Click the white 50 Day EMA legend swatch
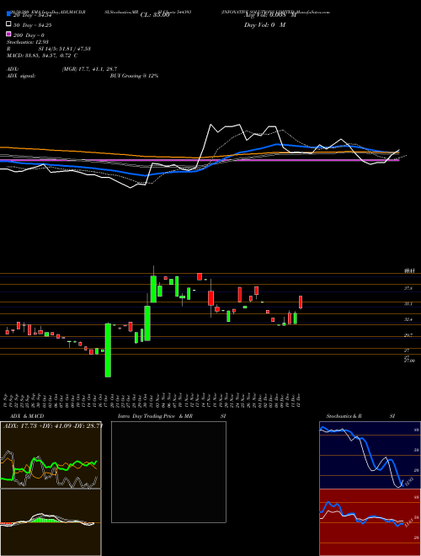Screen dimensions: 421x556 (x=8, y=24)
